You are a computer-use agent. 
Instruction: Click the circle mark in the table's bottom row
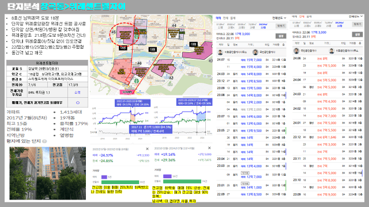(x=78, y=102)
